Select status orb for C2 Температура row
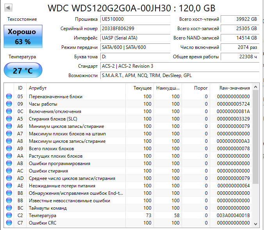Image resolution: width=264 pixels, height=230 pixels. pyautogui.click(x=9, y=215)
